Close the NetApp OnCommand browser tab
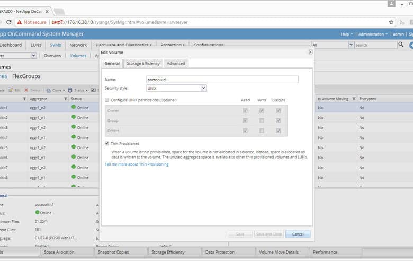 pos(47,11)
